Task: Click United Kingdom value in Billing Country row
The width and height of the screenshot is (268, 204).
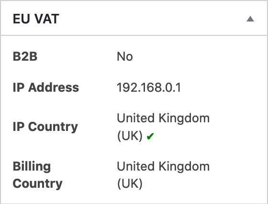Action: pos(163,166)
